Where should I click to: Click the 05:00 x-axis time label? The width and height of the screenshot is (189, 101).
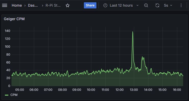20,90
